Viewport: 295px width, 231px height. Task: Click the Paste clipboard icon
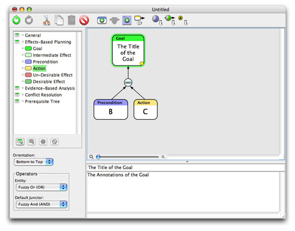pyautogui.click(x=71, y=20)
